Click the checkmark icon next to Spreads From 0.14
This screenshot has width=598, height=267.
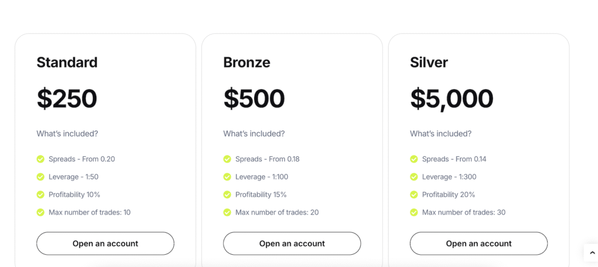pyautogui.click(x=414, y=159)
